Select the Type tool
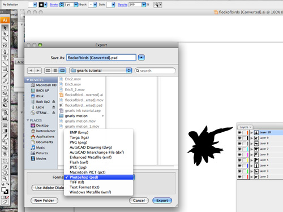The width and height of the screenshot is (283, 212). [5, 58]
